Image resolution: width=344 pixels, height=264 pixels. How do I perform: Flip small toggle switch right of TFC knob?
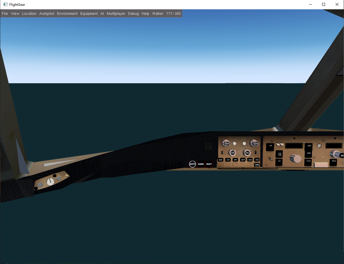coord(256,152)
